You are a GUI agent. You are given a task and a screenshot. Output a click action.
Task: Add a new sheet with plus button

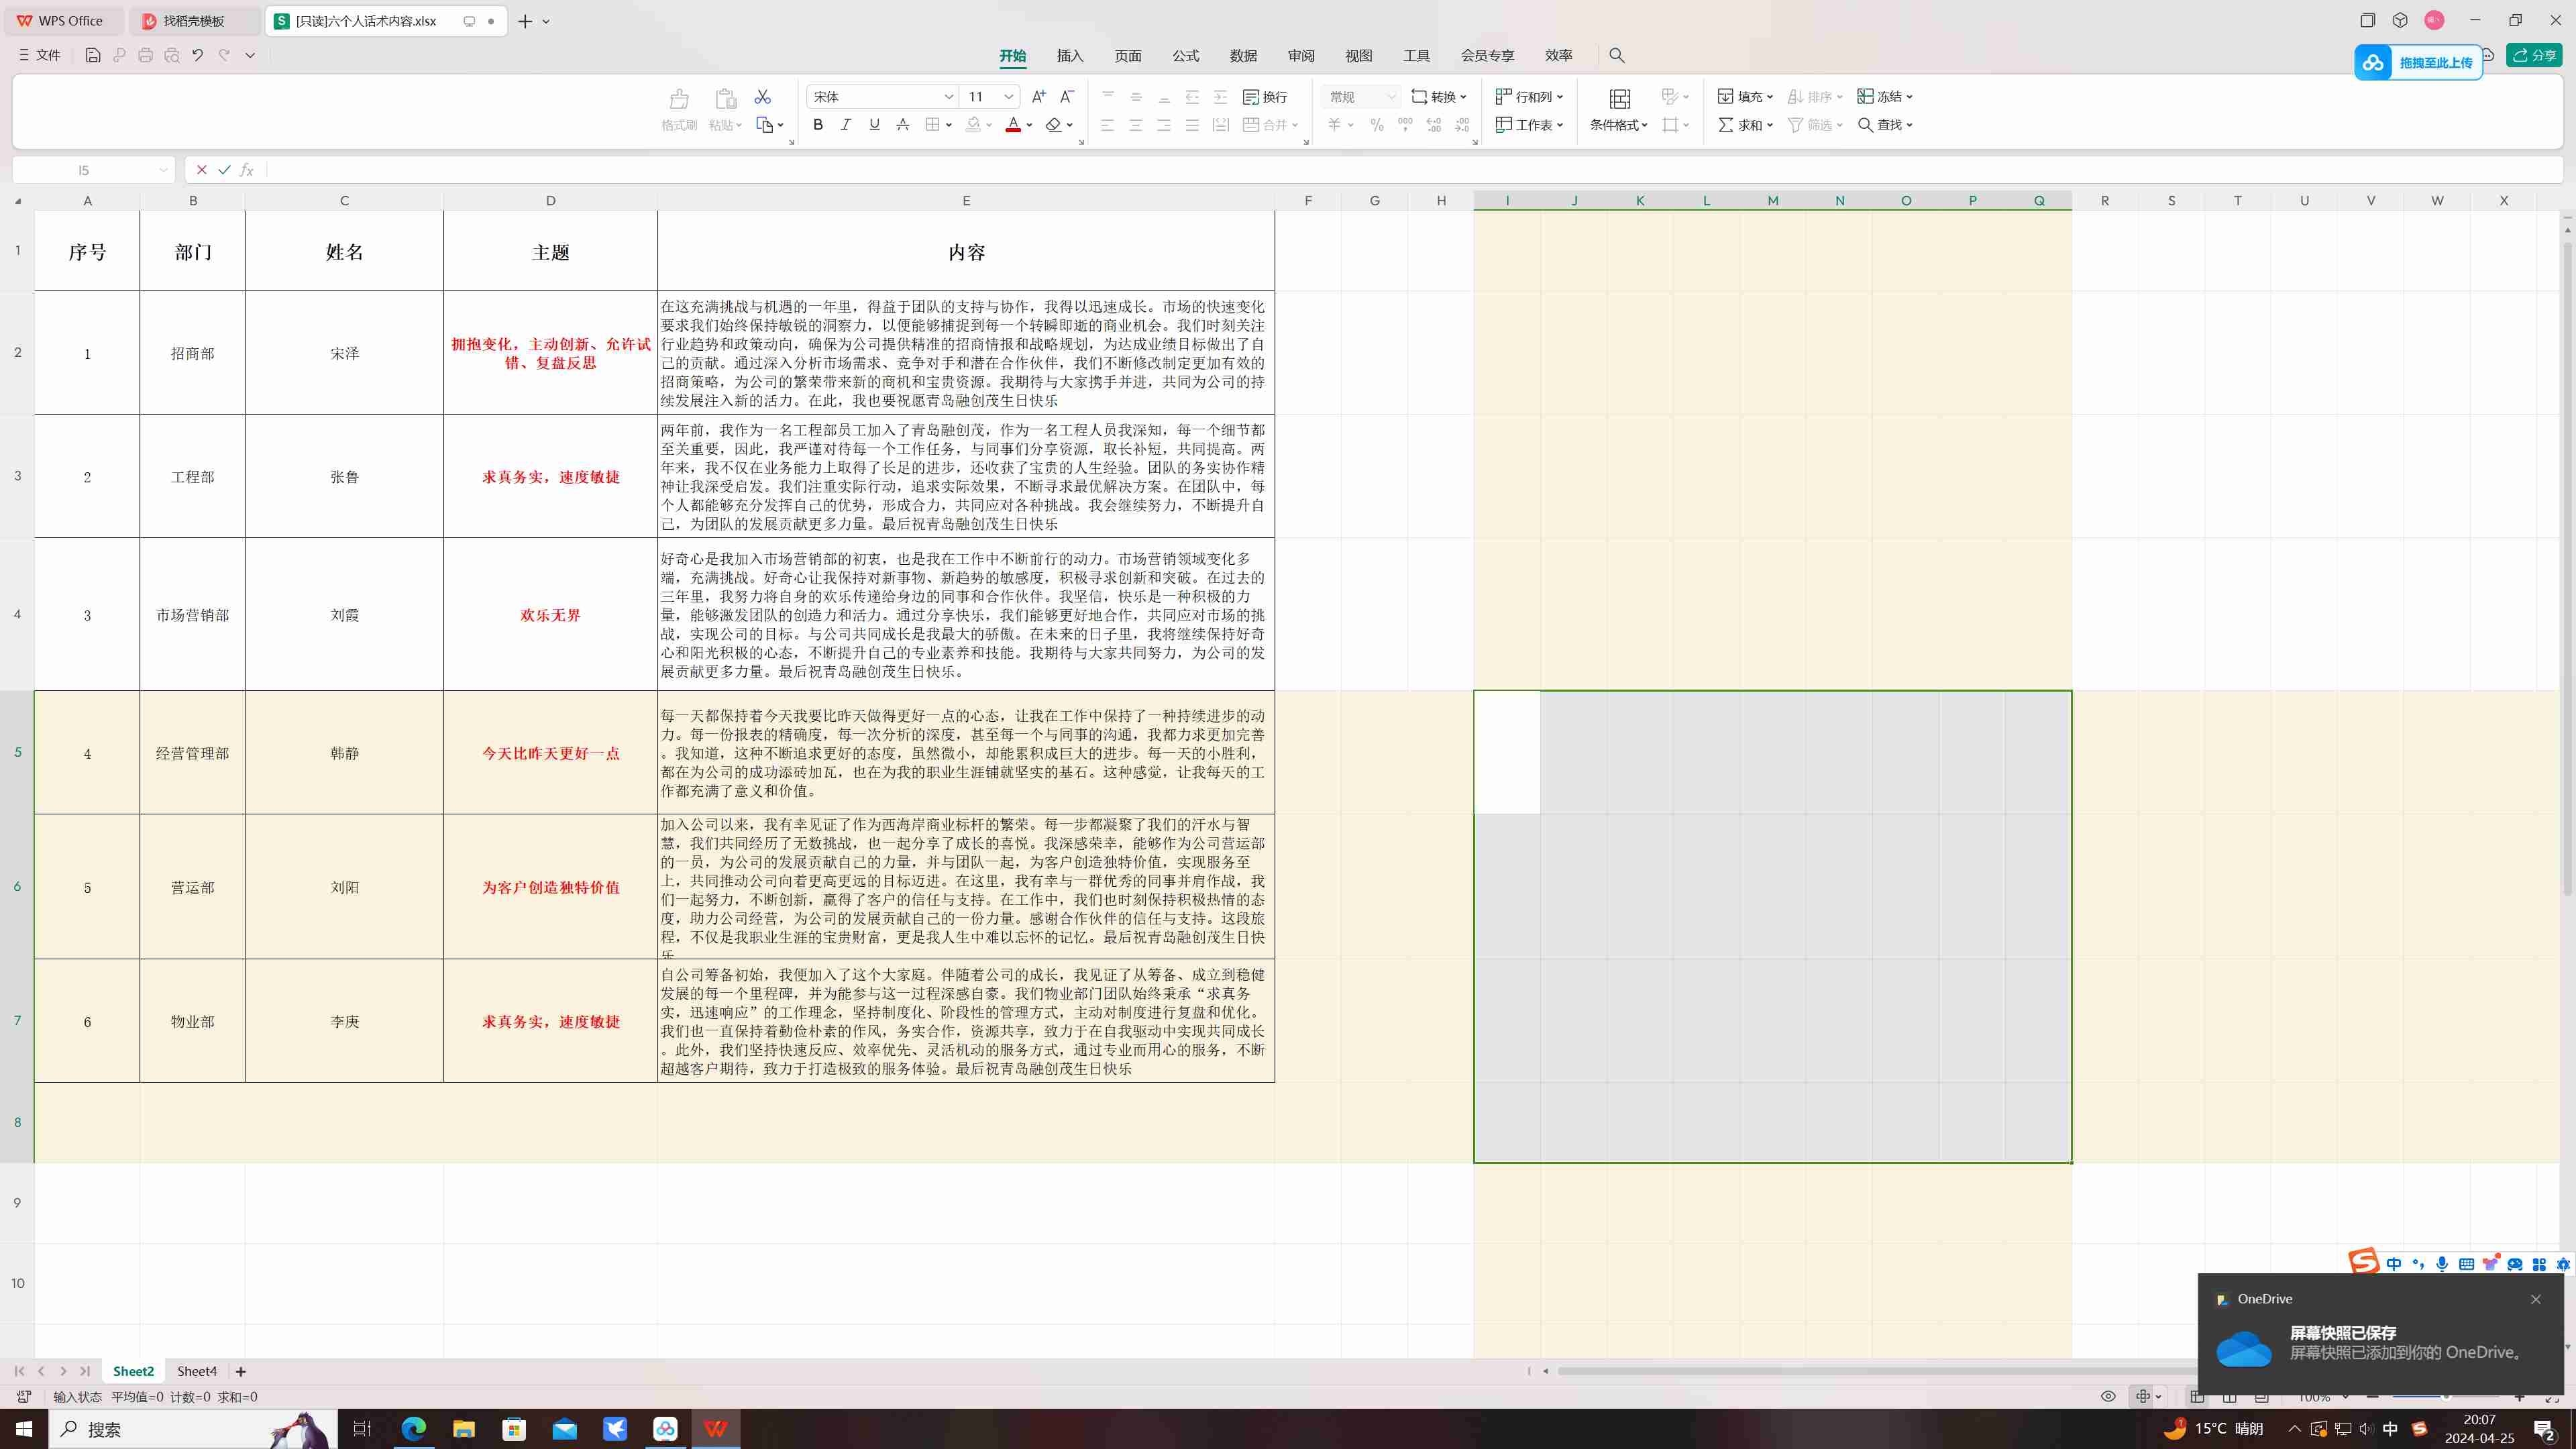(241, 1372)
